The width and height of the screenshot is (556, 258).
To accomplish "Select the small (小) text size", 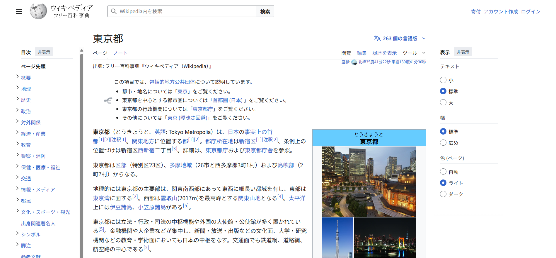I will pos(443,80).
